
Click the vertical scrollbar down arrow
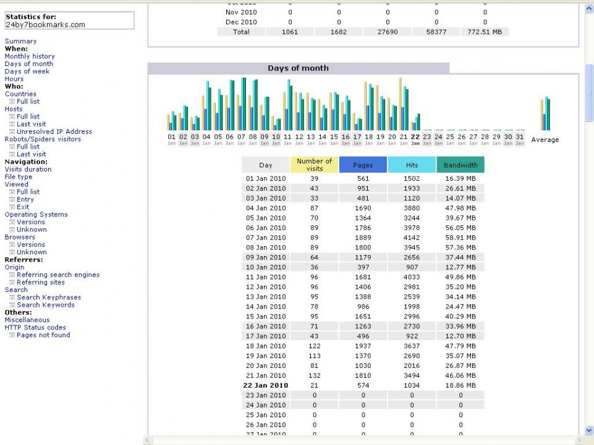point(588,430)
